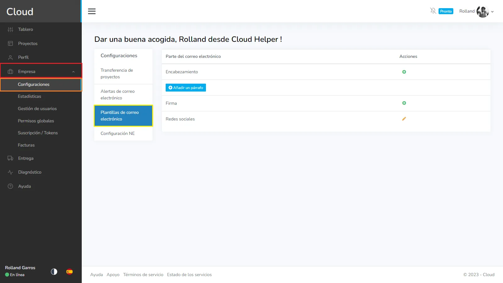Open Tablero from the sidebar
This screenshot has width=503, height=283.
point(25,30)
